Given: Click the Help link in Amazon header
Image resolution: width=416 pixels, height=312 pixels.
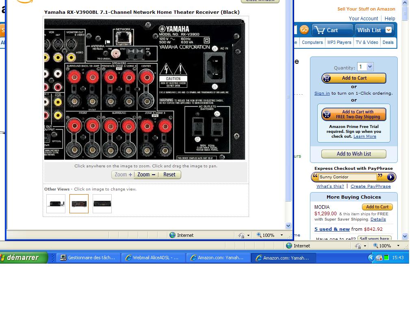Looking at the screenshot, I should pyautogui.click(x=390, y=19).
